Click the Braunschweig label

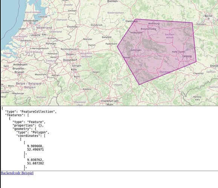148,29
